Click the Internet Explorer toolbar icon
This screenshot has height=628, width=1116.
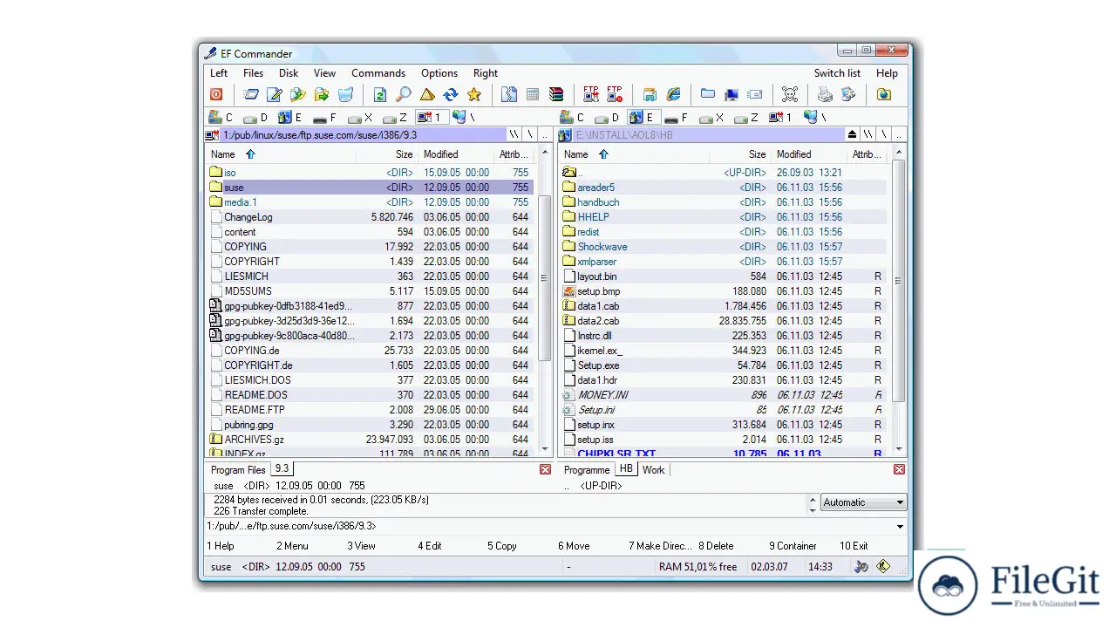tap(673, 94)
